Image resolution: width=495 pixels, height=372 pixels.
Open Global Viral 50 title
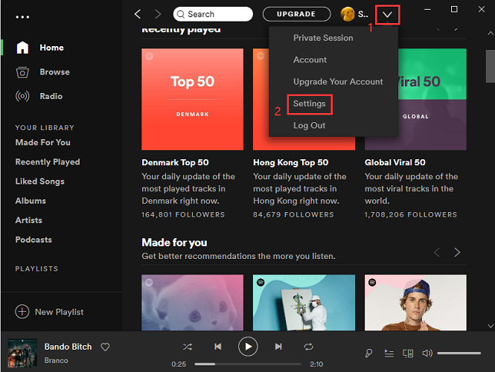[395, 162]
